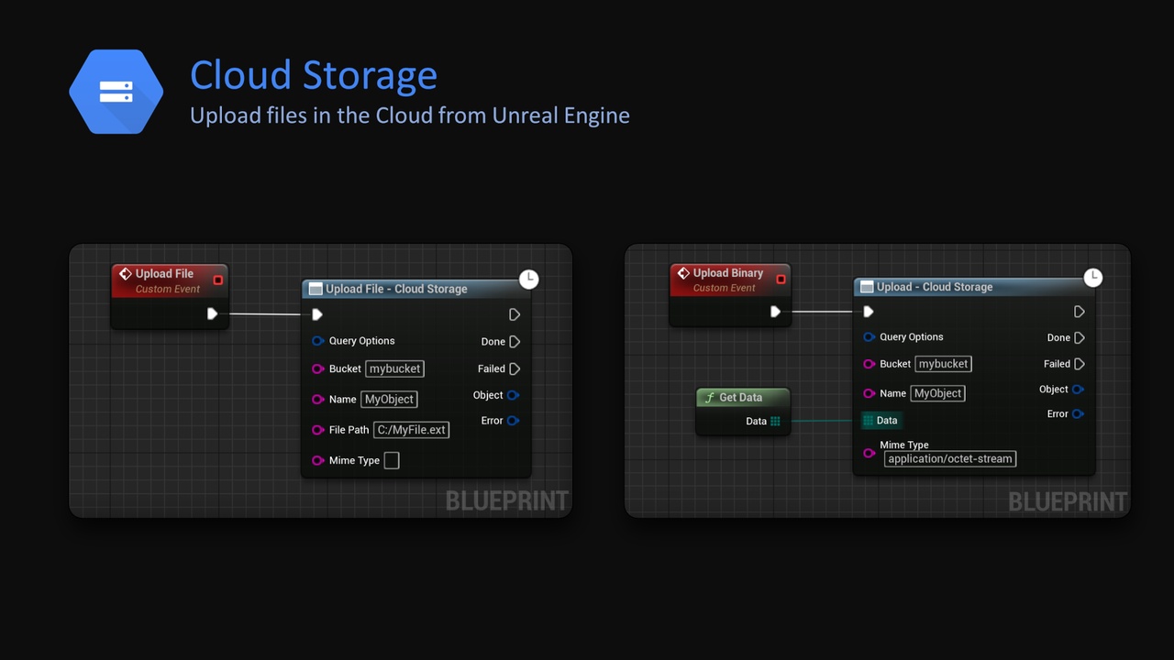Image resolution: width=1174 pixels, height=660 pixels.
Task: Click the Error output pin on Upload File - Cloud Storage node
Action: (x=513, y=421)
